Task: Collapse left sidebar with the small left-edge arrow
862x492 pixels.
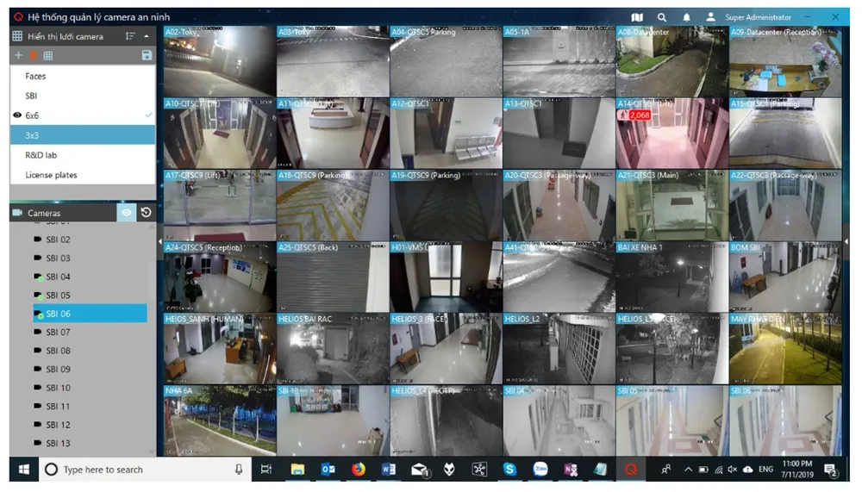Action: click(x=160, y=241)
